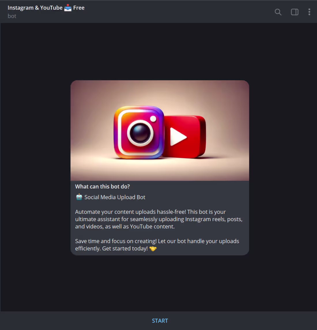Click the Automate your content uploads paragraph
This screenshot has height=330, width=317.
click(x=158, y=219)
